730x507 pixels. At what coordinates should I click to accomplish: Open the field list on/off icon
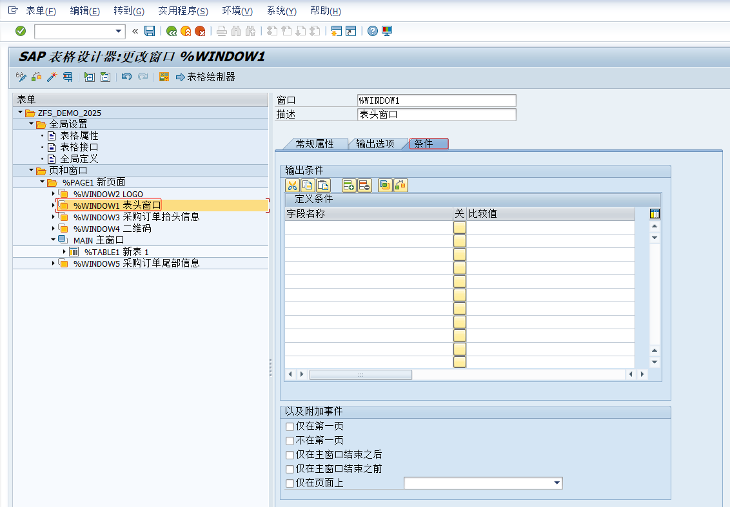(164, 77)
